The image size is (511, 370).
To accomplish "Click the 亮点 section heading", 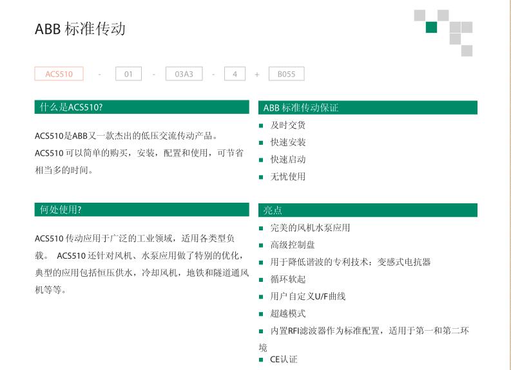I will 367,210.
